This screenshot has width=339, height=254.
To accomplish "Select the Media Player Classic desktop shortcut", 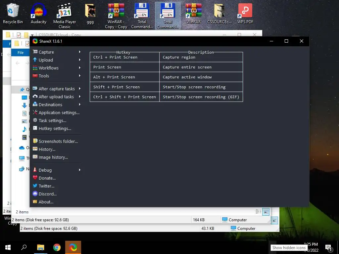I will tap(65, 16).
